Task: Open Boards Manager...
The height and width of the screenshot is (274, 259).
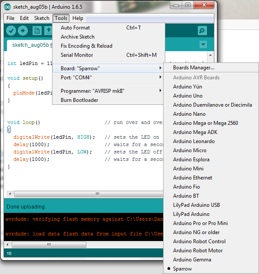Action: (211, 68)
